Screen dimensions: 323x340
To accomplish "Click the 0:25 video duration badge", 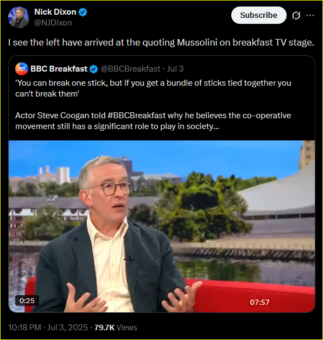I will (27, 301).
